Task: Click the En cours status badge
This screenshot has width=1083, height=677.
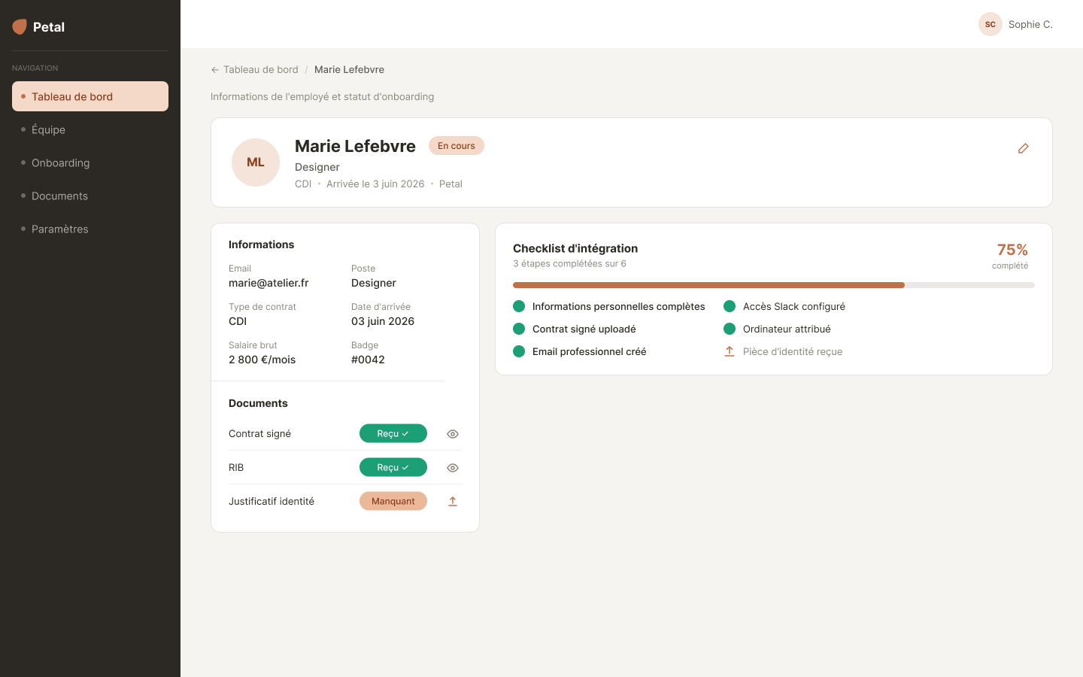Action: [457, 146]
